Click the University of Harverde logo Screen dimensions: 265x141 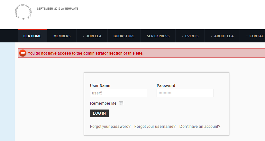point(23,13)
